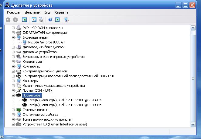The image size is (201, 139).
Task: Click the vertical scrollbar thumb
Action: point(193,78)
